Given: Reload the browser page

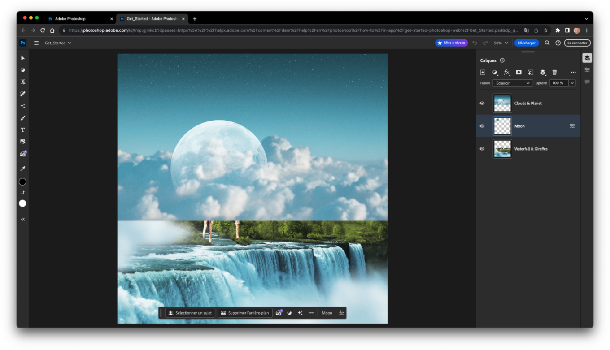Looking at the screenshot, I should 43,30.
